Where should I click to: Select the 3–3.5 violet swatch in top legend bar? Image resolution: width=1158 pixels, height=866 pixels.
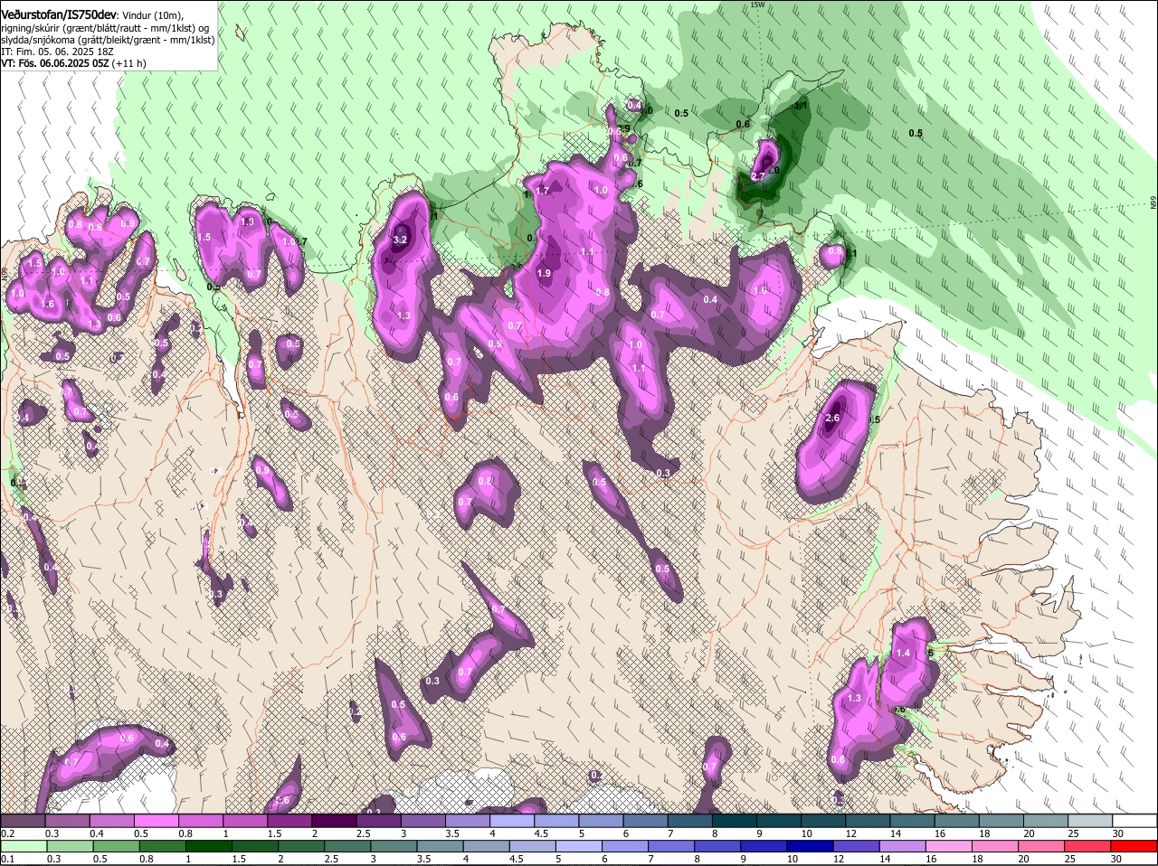point(422,821)
